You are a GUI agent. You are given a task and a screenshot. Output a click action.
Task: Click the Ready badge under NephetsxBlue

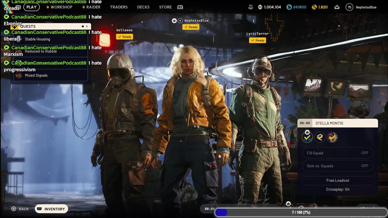click(191, 27)
